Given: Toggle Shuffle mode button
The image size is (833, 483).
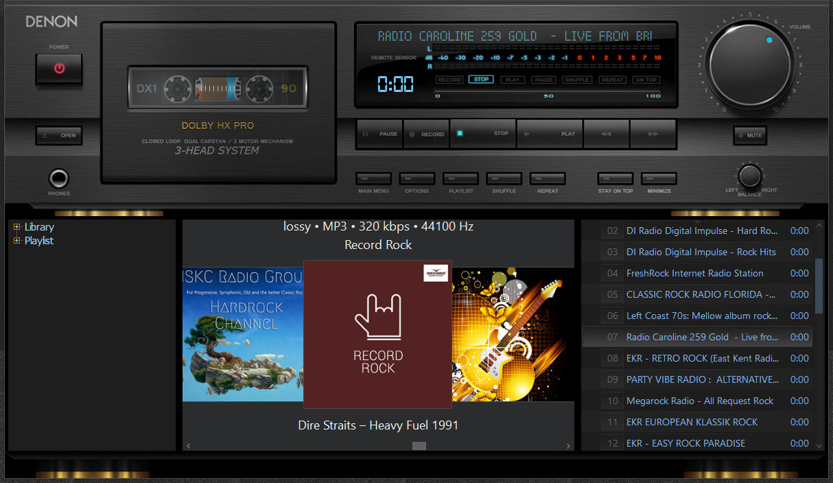Looking at the screenshot, I should (x=504, y=178).
